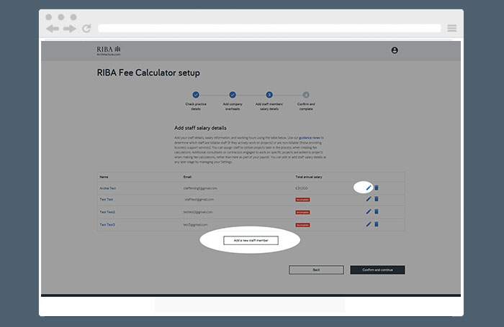Click the Total annual salary column header

point(309,177)
